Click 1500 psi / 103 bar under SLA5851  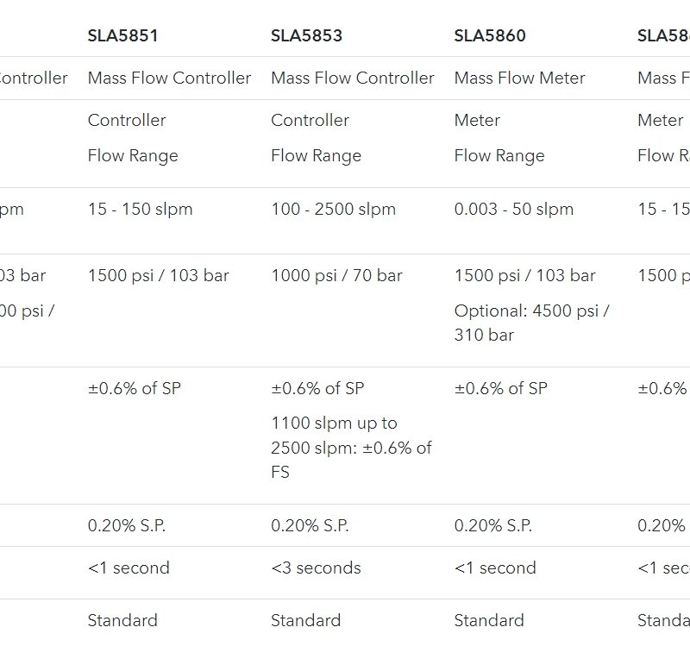pyautogui.click(x=158, y=276)
